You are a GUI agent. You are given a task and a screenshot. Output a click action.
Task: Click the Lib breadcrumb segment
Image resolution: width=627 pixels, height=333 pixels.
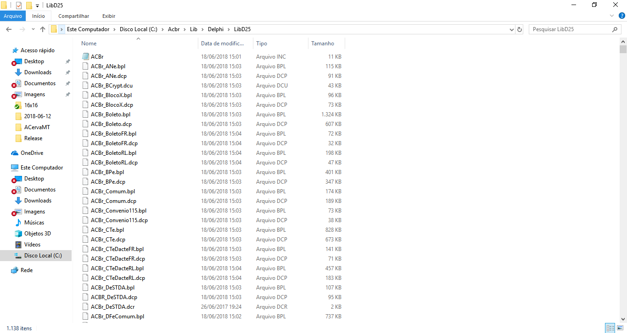coord(193,29)
